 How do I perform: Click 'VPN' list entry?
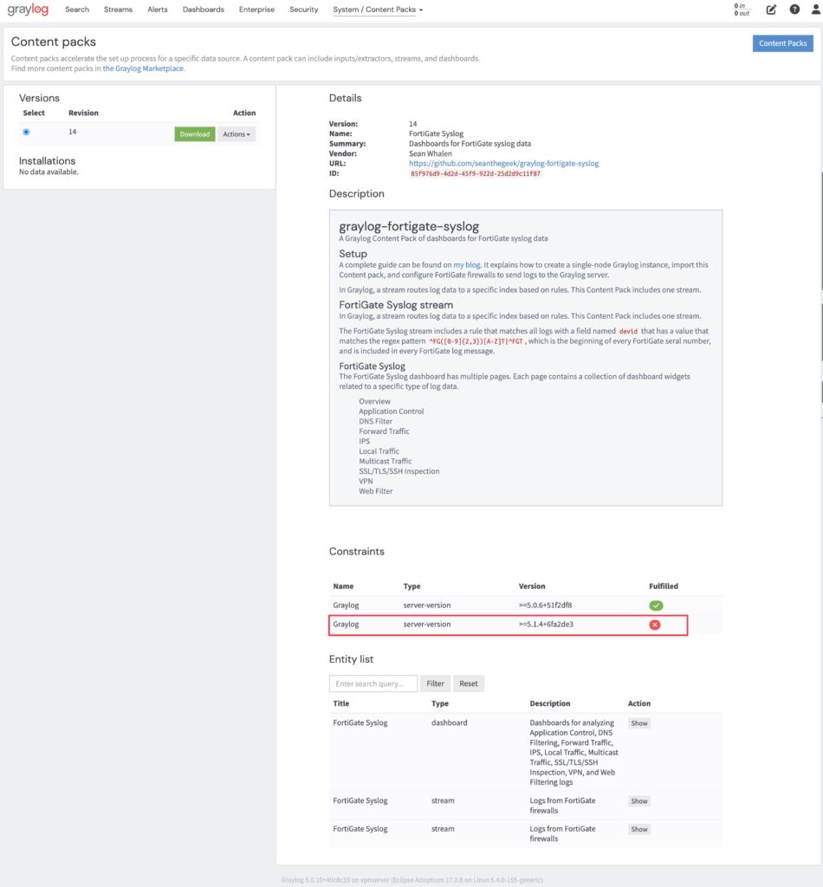[x=366, y=482]
